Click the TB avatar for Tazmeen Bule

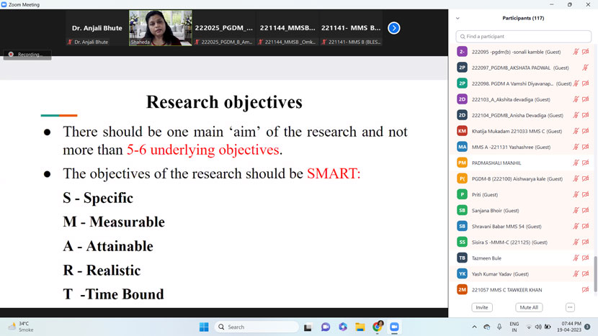tap(462, 258)
